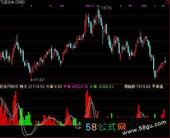Expand the 平滑值 indicator parameter

click(157, 87)
